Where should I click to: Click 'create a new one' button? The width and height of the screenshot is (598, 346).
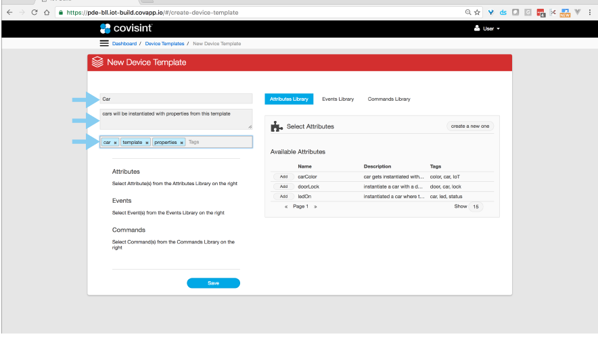tap(470, 126)
